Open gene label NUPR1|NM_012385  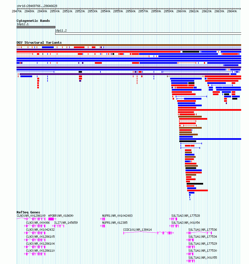click(115, 223)
